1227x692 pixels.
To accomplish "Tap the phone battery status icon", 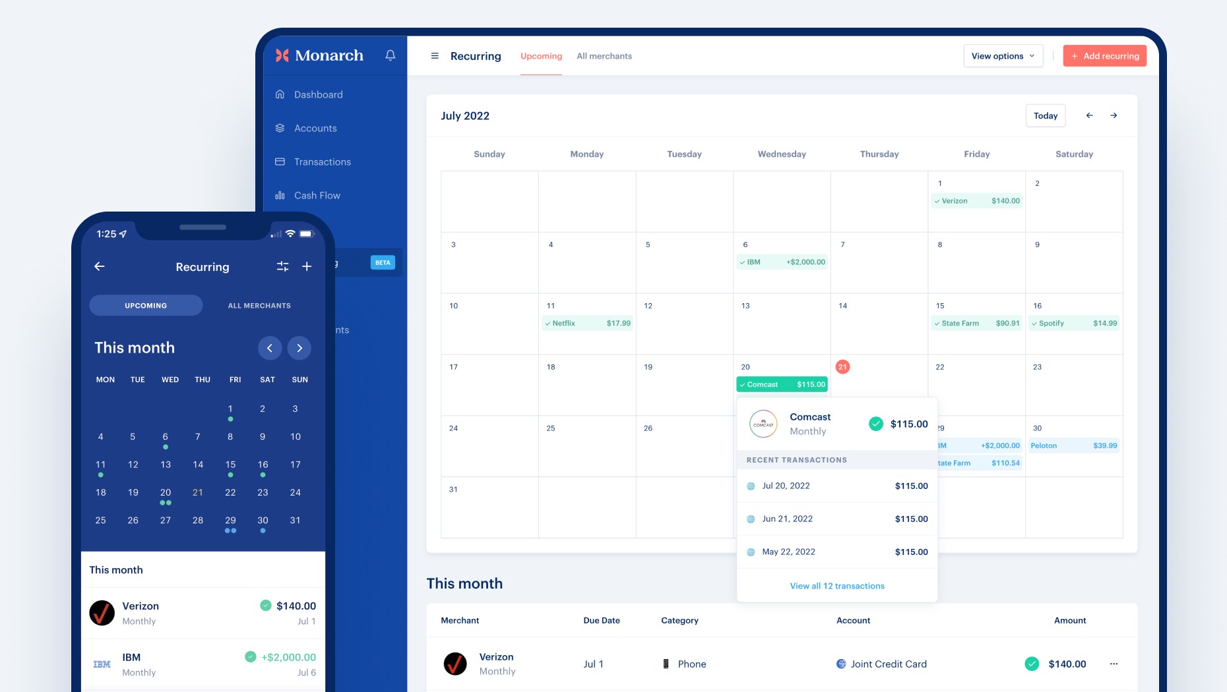I will (307, 233).
